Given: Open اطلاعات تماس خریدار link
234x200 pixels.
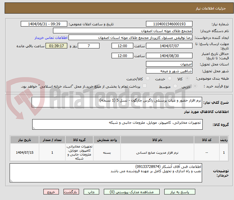Looking at the screenshot, I should 51,38.
